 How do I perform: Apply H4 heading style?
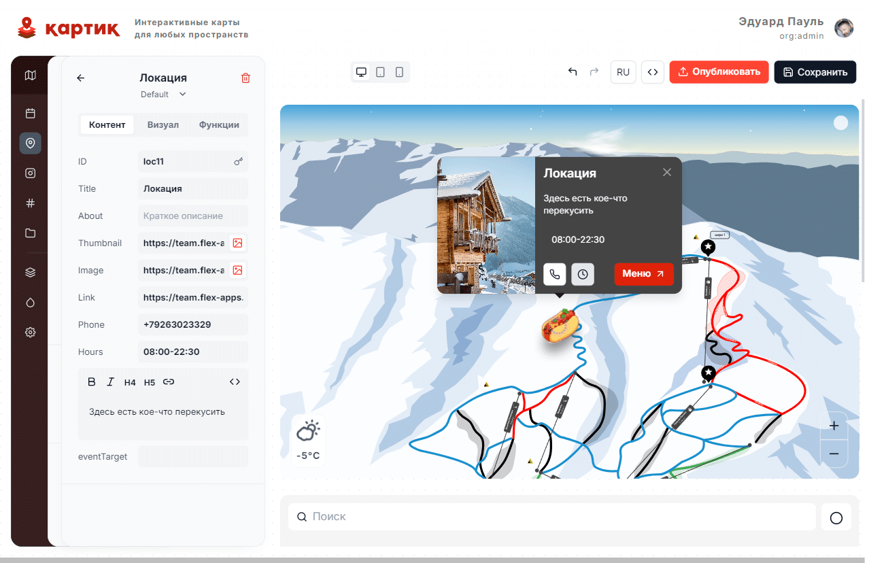coord(130,382)
